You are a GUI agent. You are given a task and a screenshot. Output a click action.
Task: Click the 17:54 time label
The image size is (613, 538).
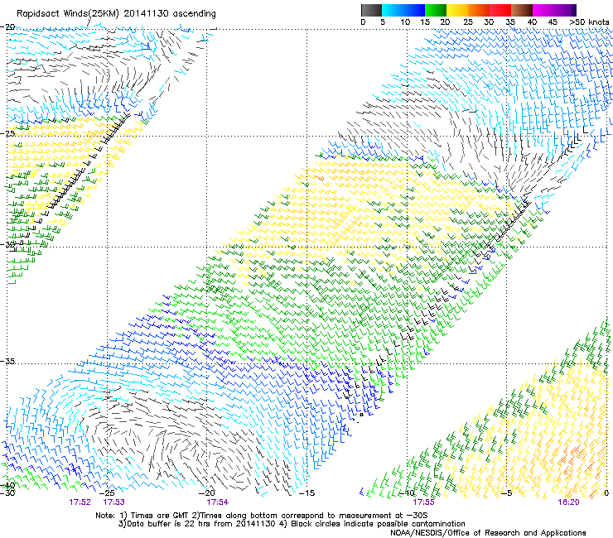(218, 502)
